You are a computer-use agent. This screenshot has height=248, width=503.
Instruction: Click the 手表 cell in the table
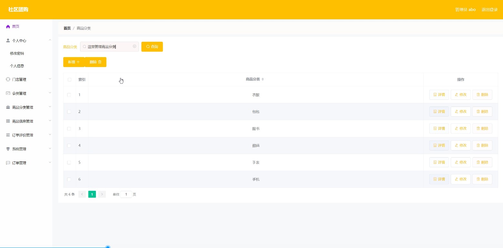(x=256, y=162)
